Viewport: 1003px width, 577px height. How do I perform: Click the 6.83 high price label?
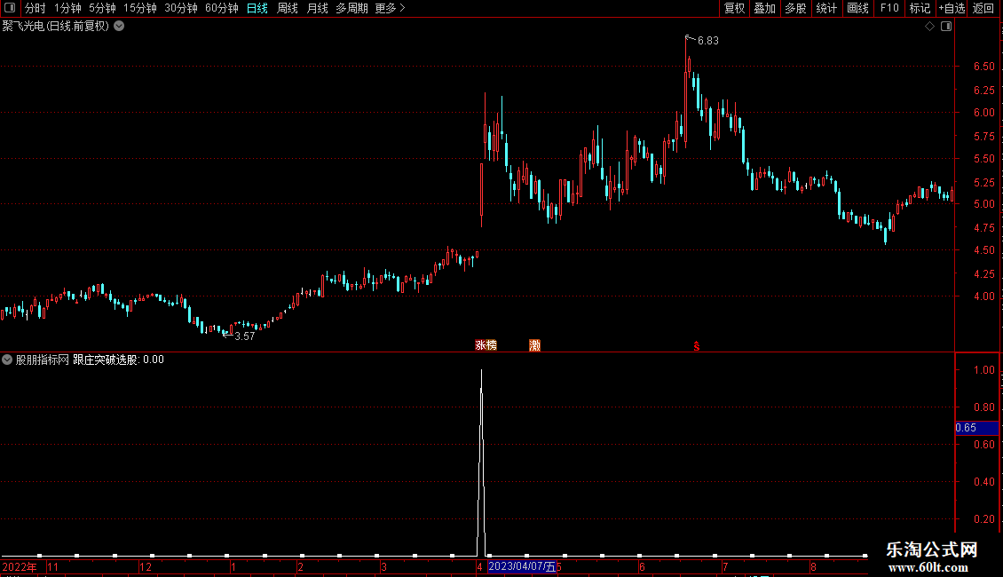(x=707, y=40)
